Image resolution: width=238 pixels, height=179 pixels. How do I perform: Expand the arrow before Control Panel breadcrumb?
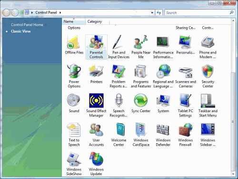tap(32, 12)
